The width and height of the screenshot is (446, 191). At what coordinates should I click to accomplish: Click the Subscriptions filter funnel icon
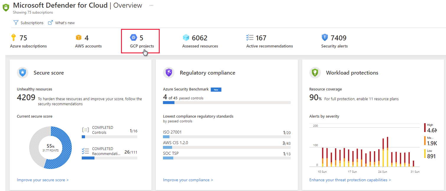coord(16,23)
